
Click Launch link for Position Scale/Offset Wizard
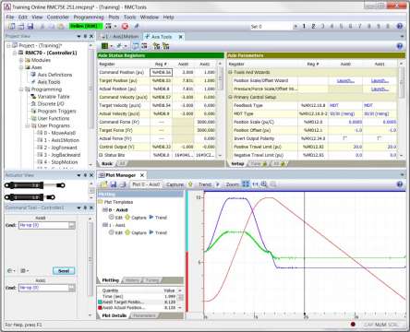(x=345, y=80)
